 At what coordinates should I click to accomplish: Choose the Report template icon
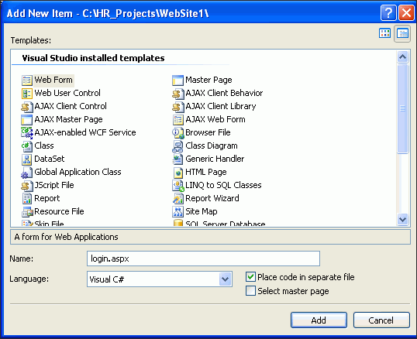tap(27, 199)
